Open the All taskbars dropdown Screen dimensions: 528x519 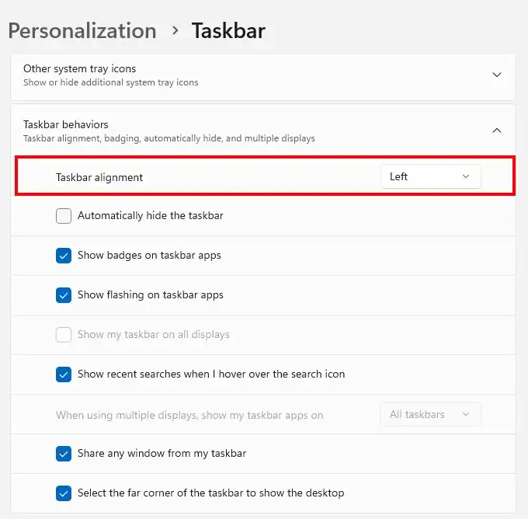430,414
